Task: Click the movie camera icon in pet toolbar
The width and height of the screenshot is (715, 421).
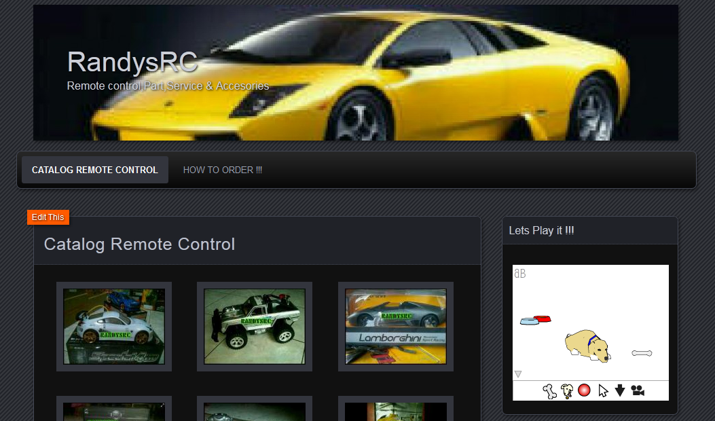Action: coord(638,390)
